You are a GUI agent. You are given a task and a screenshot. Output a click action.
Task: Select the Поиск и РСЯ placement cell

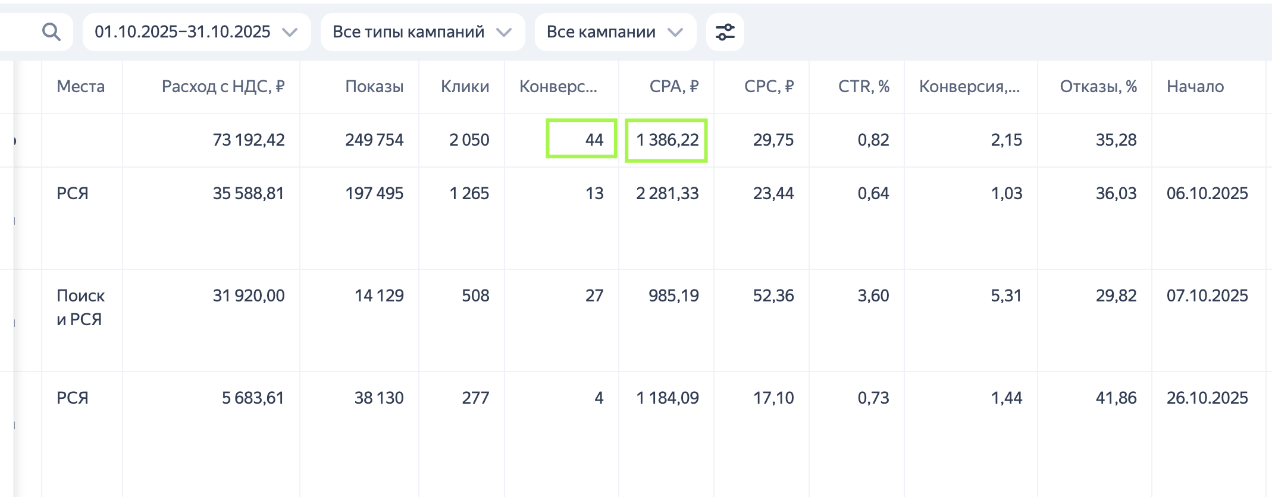click(x=81, y=307)
